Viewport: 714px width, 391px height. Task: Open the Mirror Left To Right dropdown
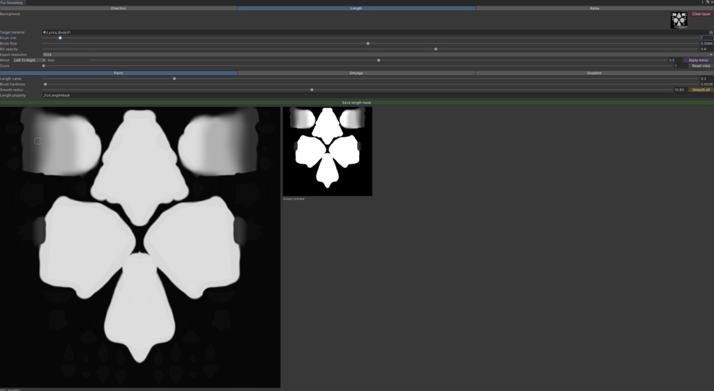(29, 60)
